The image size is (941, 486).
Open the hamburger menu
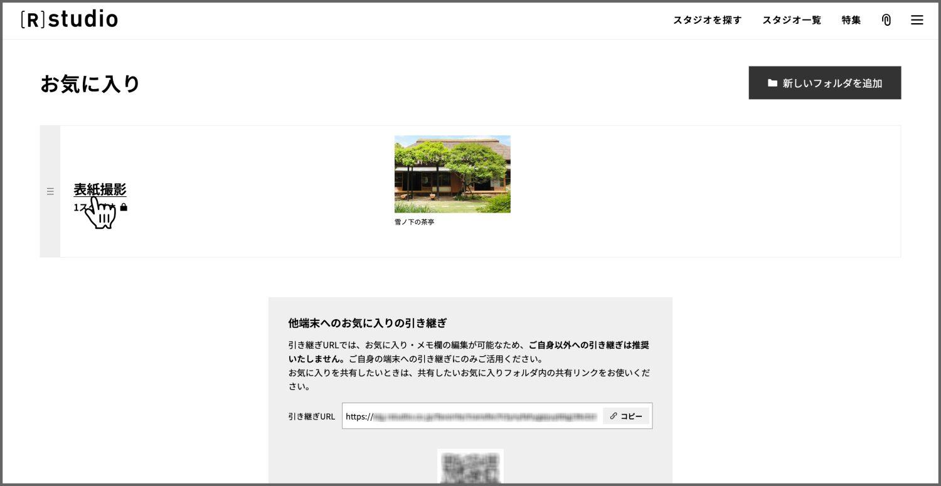click(917, 20)
